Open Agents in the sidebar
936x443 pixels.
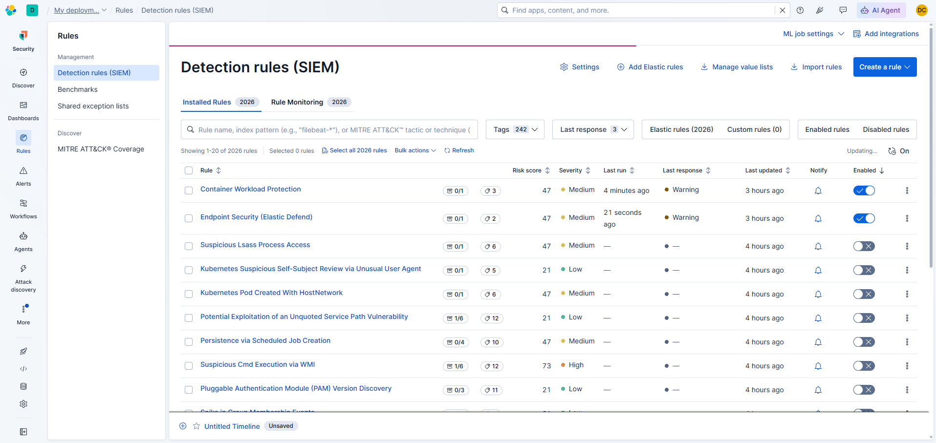pyautogui.click(x=23, y=241)
